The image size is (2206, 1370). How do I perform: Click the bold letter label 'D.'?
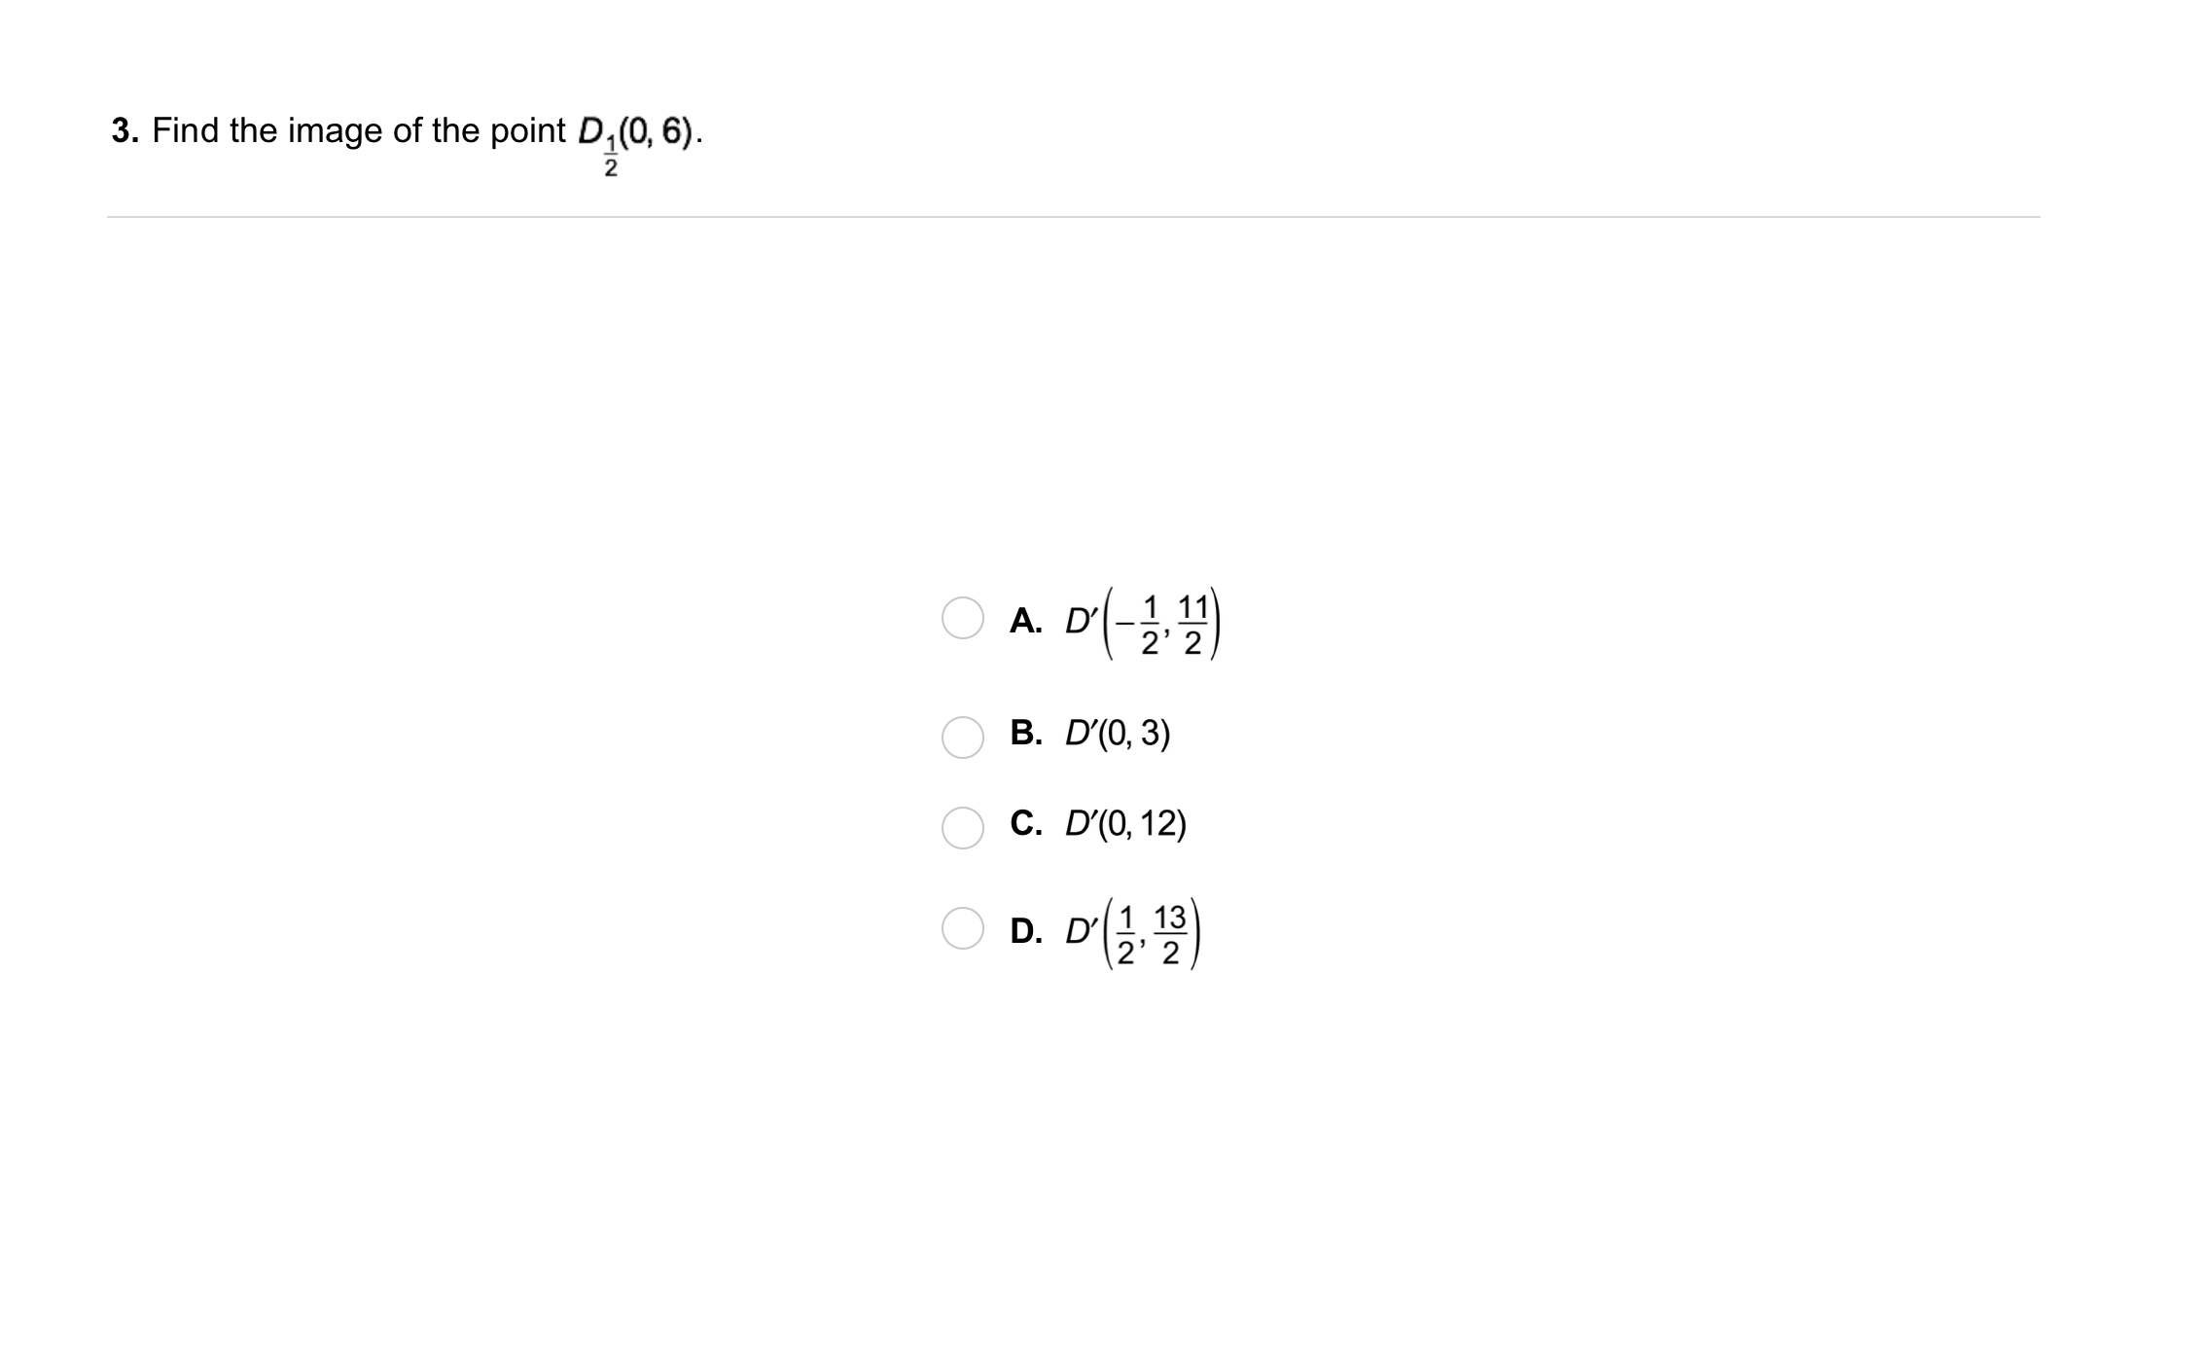tap(1026, 931)
